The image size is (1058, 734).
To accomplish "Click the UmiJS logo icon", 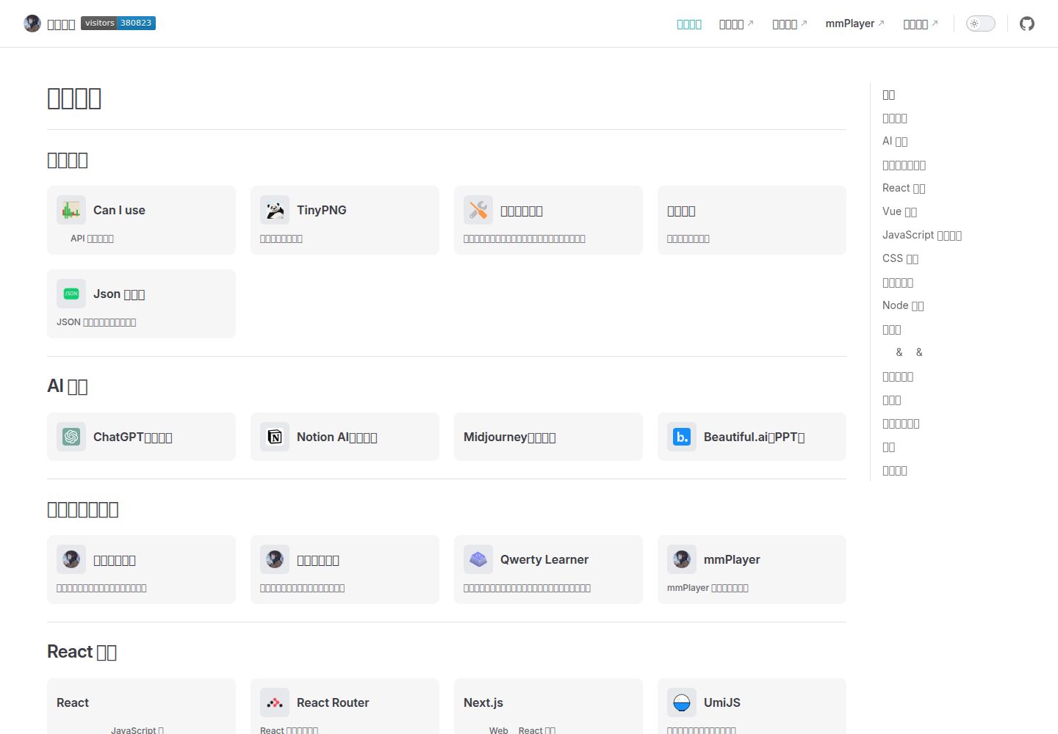I will (x=682, y=702).
